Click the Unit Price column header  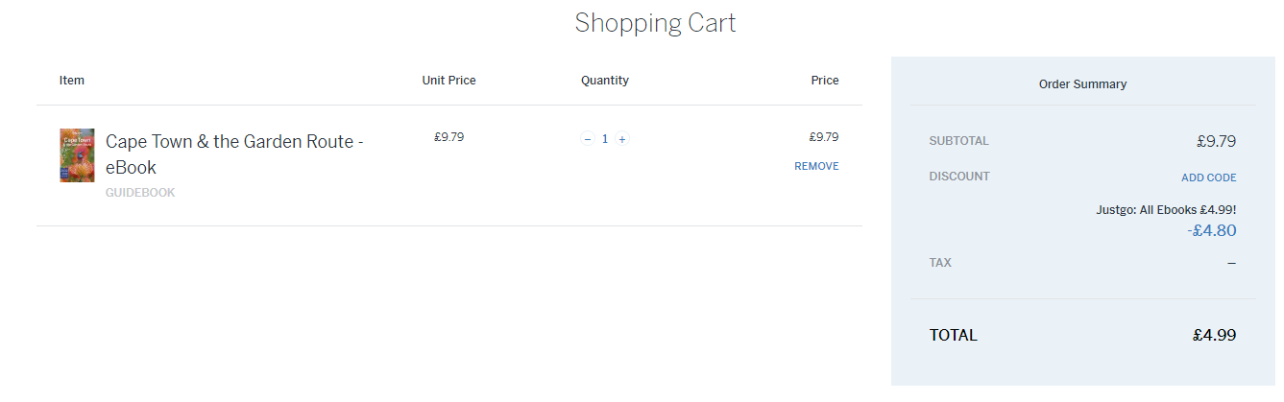click(x=448, y=81)
